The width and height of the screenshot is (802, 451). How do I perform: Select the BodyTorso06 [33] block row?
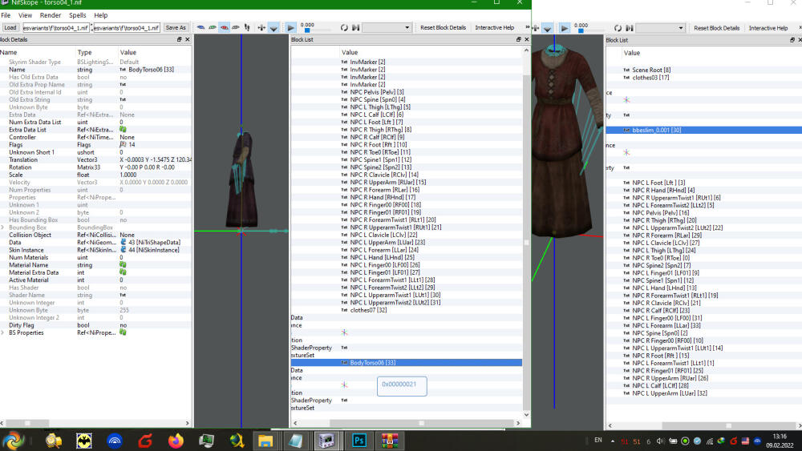[407, 363]
